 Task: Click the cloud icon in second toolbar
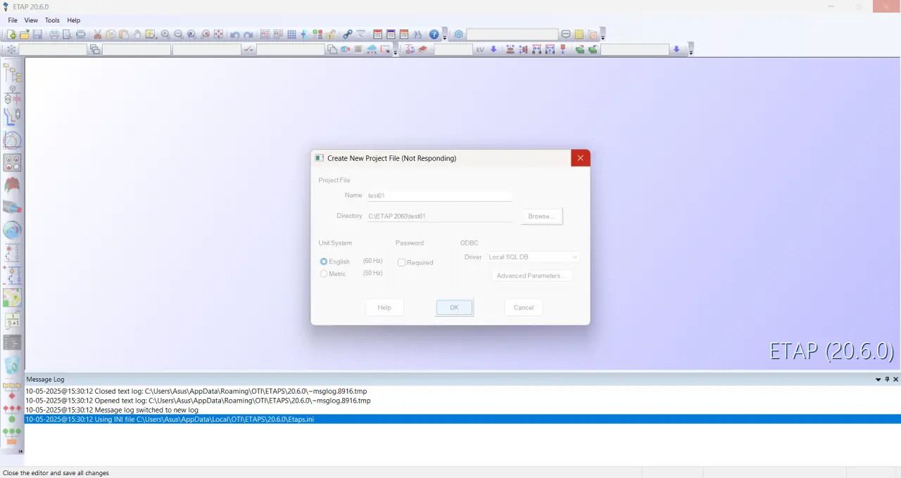[372, 49]
